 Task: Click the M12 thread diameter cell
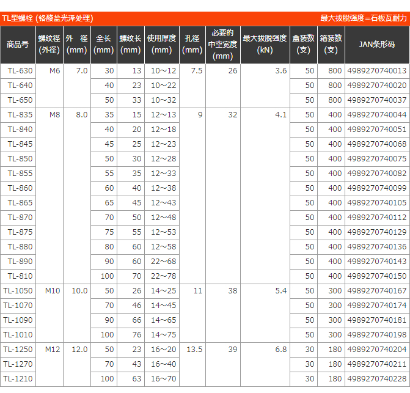pos(53,350)
